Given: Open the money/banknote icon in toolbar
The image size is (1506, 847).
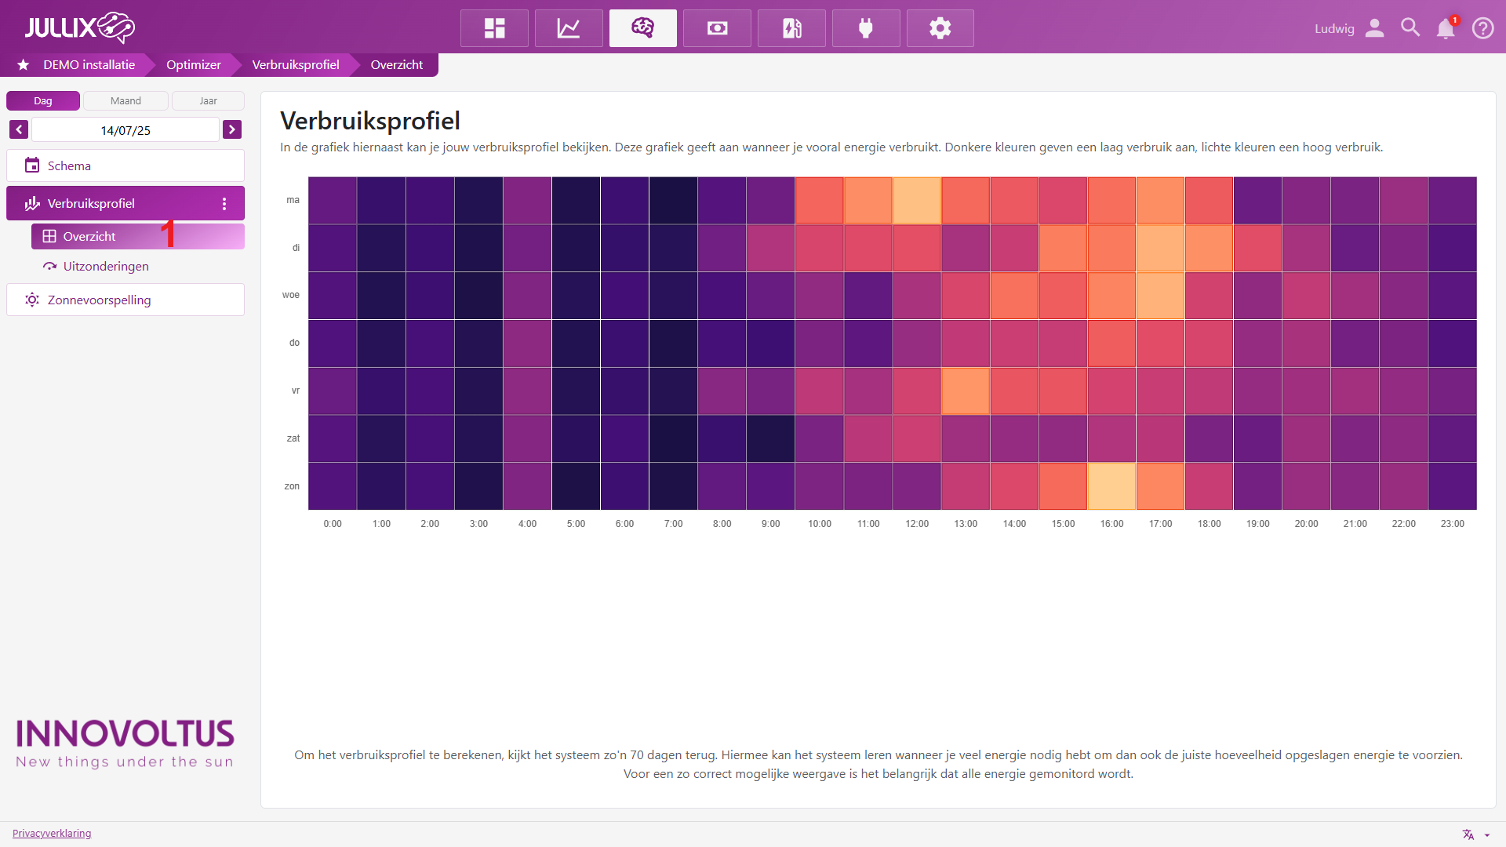Looking at the screenshot, I should coord(717,28).
